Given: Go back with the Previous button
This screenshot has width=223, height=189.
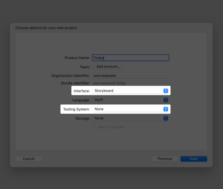Looking at the screenshot, I should [x=165, y=159].
